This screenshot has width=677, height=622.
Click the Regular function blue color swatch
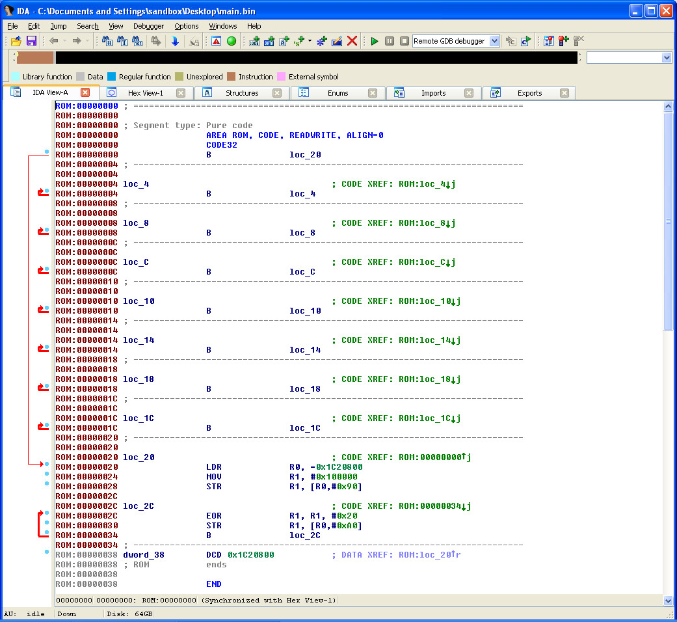coord(111,77)
